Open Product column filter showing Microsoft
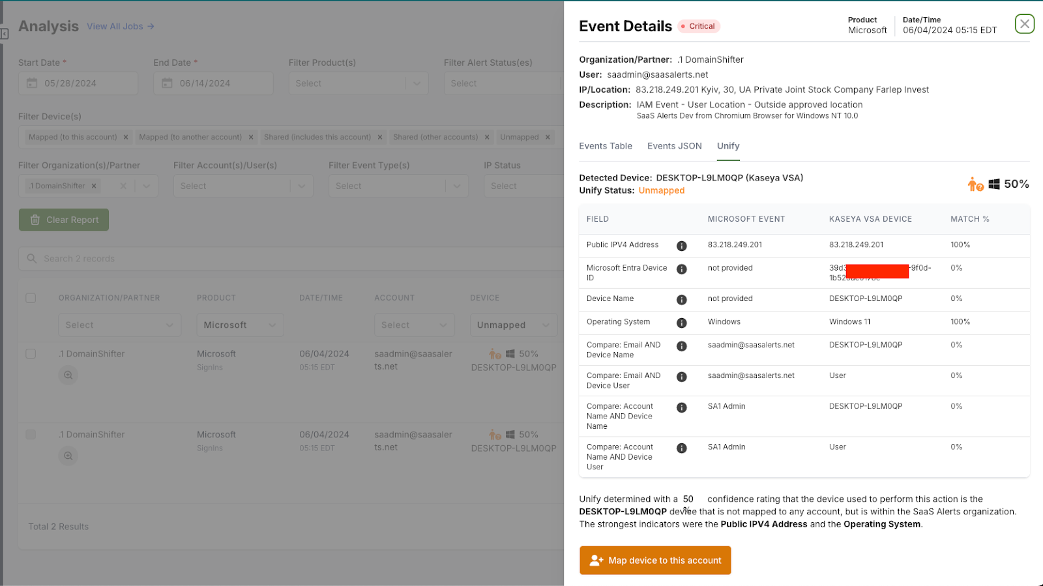Viewport: 1043px width, 586px height. (240, 325)
